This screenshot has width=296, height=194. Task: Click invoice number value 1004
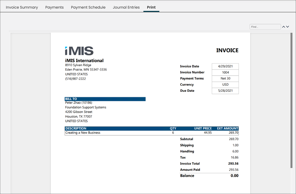[x=225, y=72]
